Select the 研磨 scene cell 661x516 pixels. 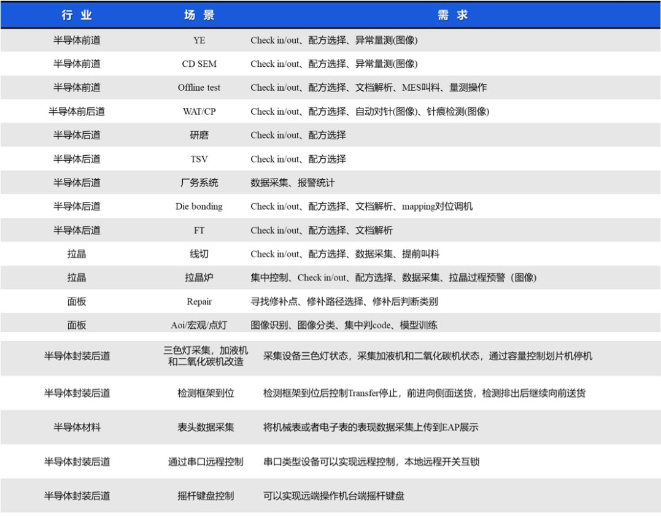199,135
